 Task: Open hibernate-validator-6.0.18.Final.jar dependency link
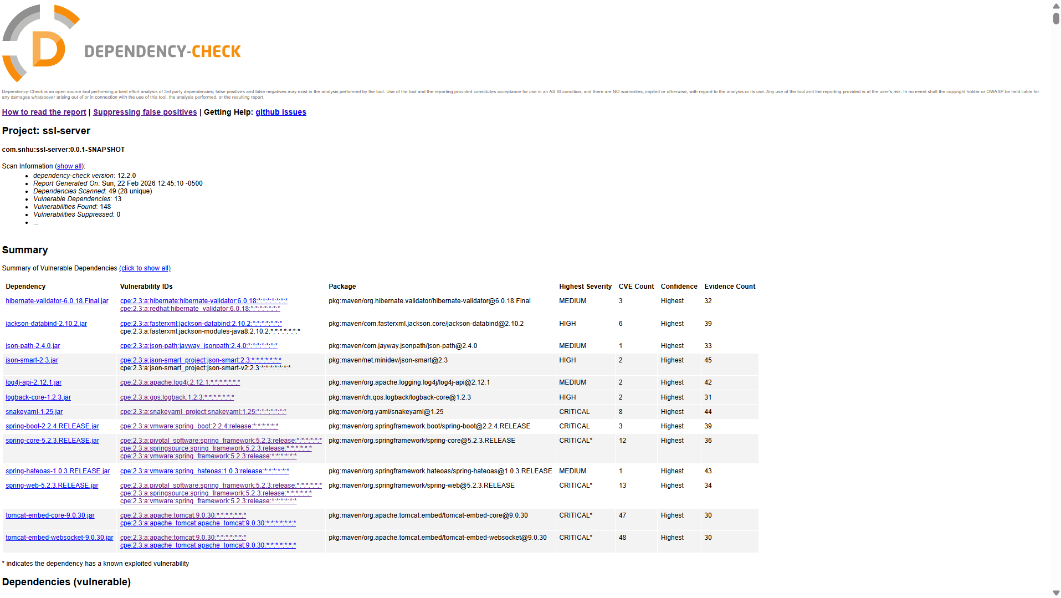[x=57, y=301]
